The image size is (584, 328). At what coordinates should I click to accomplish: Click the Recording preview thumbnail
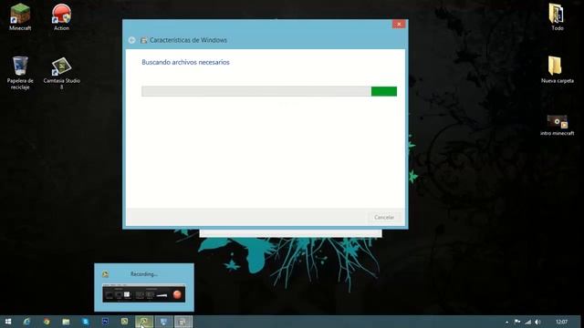[x=144, y=292]
